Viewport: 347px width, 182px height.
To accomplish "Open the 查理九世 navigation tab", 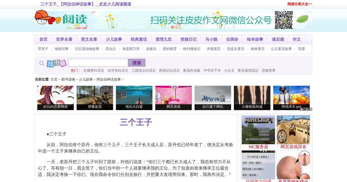I will pyautogui.click(x=164, y=39).
